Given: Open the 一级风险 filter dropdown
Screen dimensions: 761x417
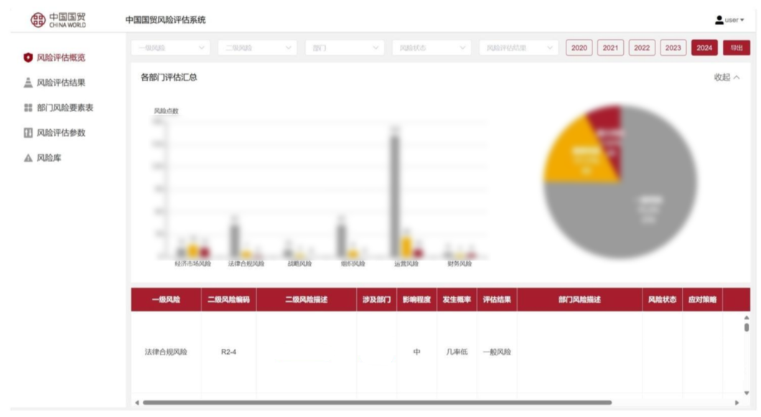Looking at the screenshot, I should point(171,48).
